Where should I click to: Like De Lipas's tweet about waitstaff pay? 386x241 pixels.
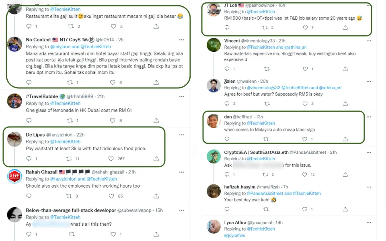[112, 159]
